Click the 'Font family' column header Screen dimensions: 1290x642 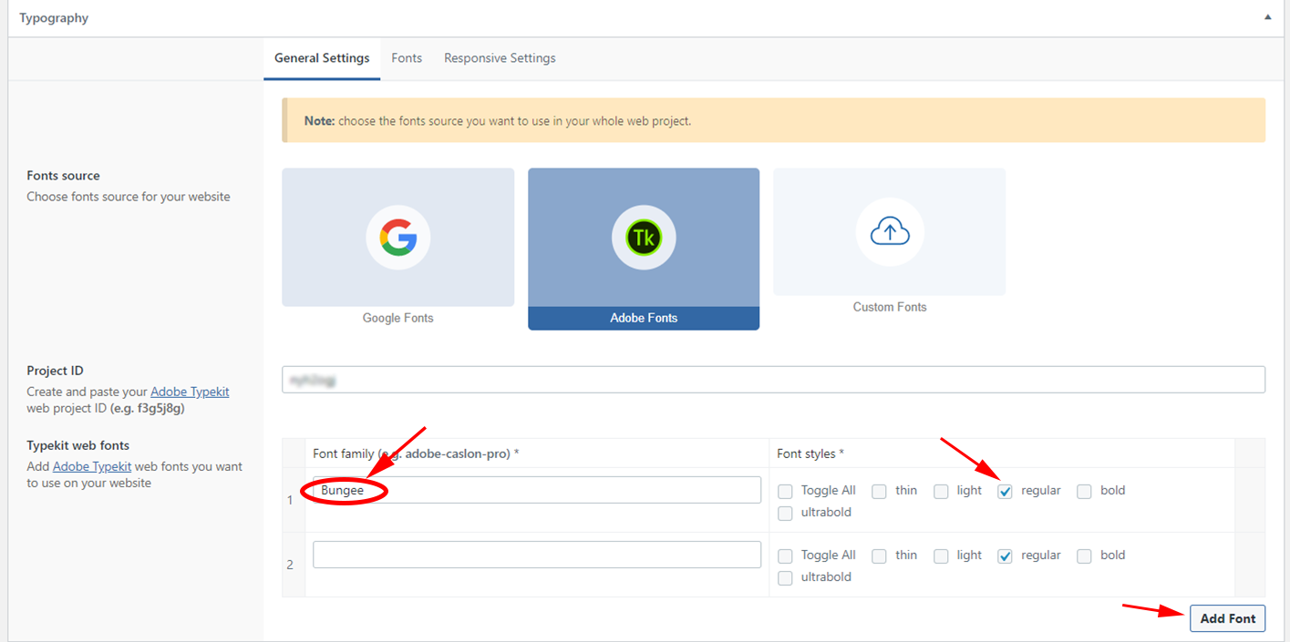click(416, 453)
